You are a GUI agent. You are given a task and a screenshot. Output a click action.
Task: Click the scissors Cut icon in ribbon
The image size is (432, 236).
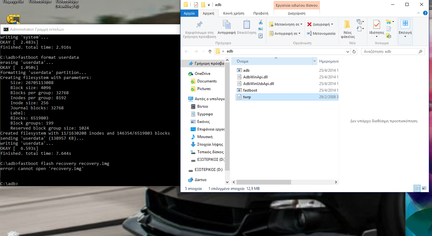click(x=261, y=22)
